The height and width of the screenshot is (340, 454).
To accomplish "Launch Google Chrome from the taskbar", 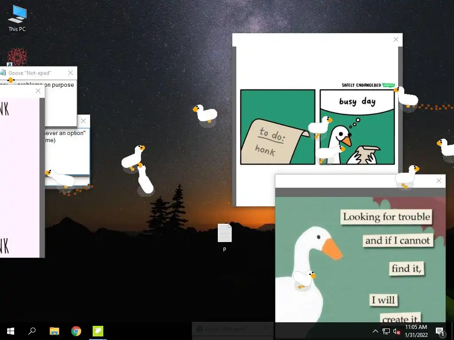I will click(76, 331).
